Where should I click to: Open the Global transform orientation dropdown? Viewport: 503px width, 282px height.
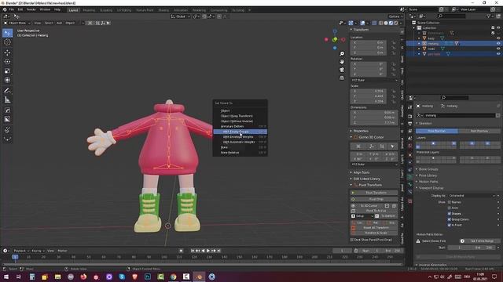pyautogui.click(x=181, y=16)
